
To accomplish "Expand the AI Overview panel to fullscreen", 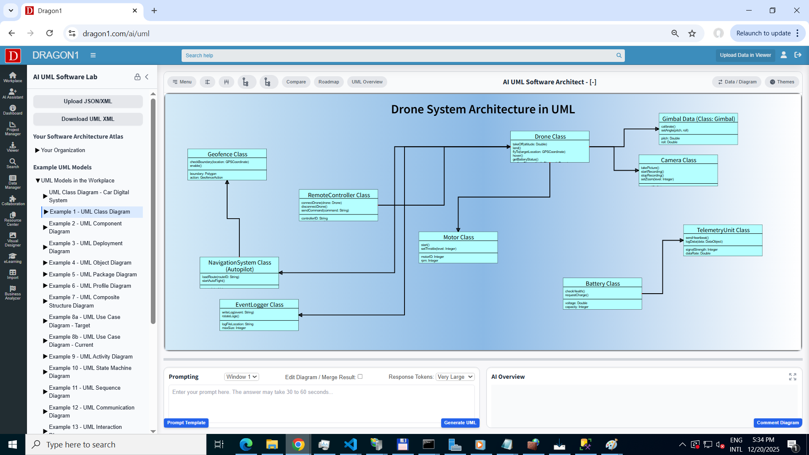I will [x=793, y=377].
